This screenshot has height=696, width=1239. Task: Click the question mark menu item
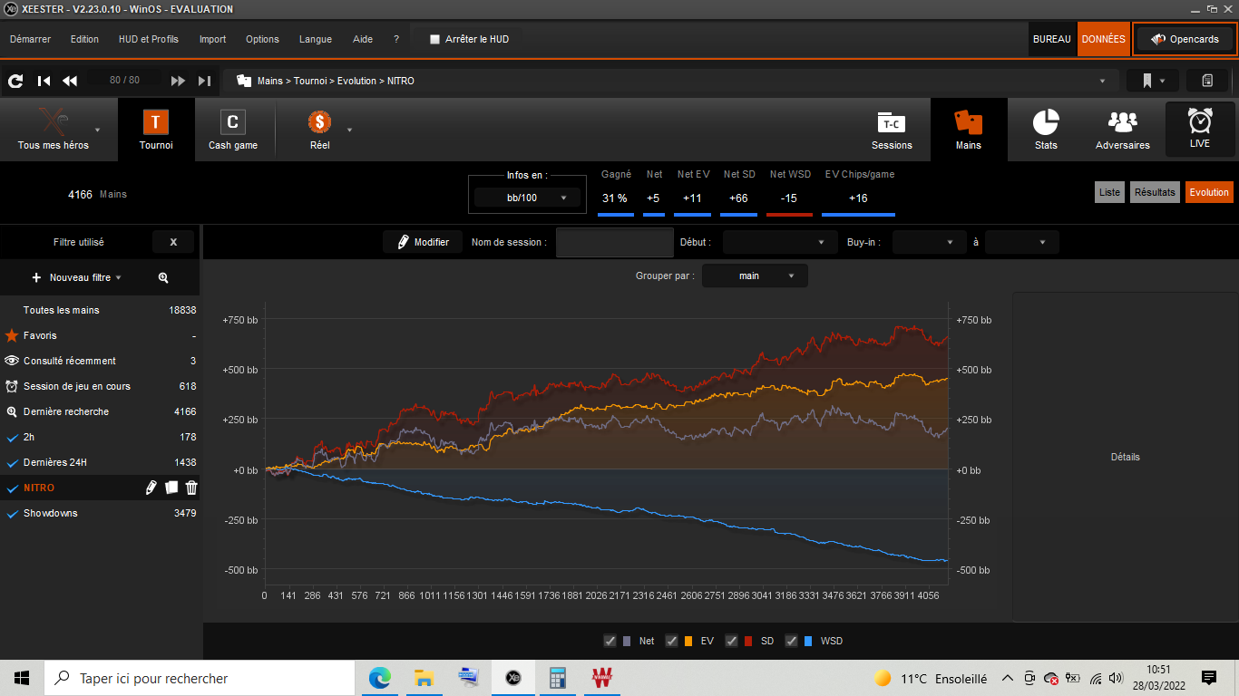click(x=396, y=39)
